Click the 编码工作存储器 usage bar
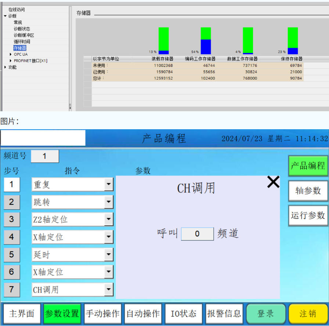Screen dimensions: 329x326 [206, 41]
